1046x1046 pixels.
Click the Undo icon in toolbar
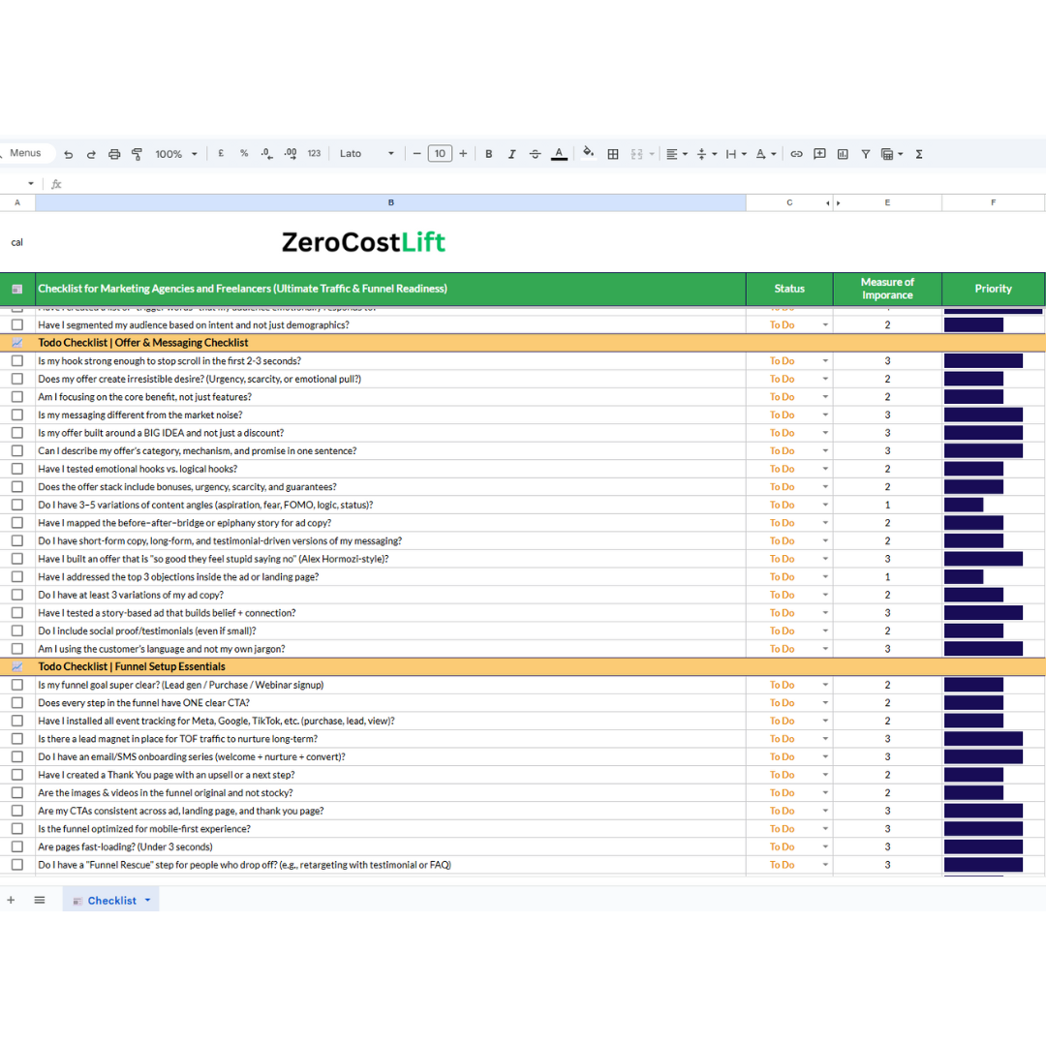tap(68, 154)
